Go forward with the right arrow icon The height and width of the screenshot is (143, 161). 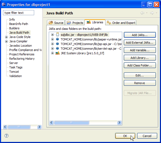pos(152,13)
